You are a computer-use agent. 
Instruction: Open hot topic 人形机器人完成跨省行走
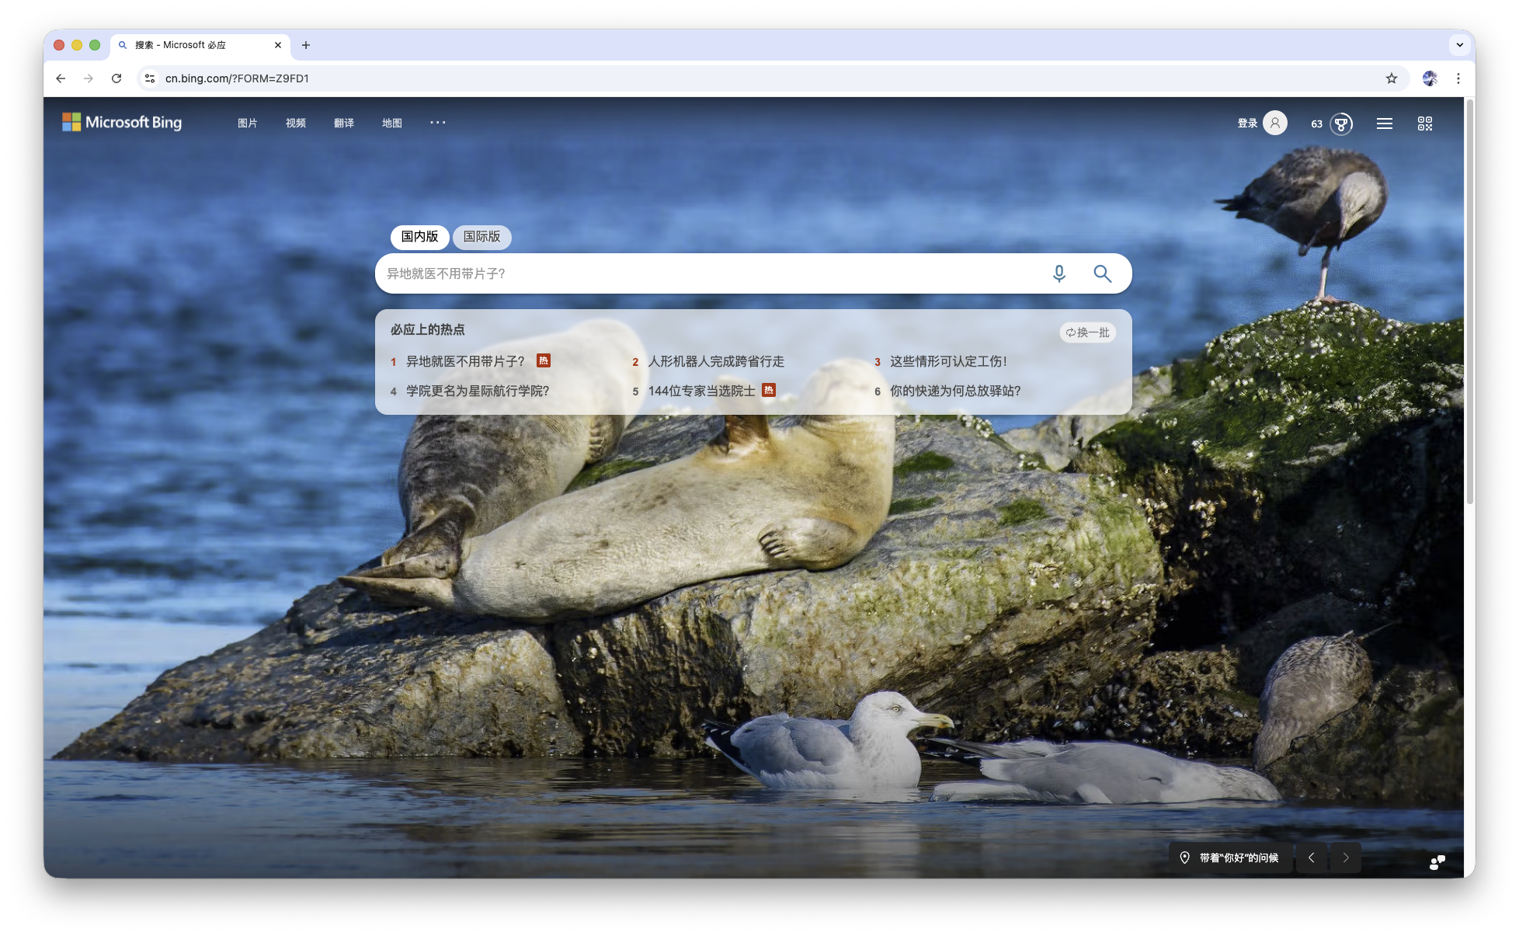[715, 362]
